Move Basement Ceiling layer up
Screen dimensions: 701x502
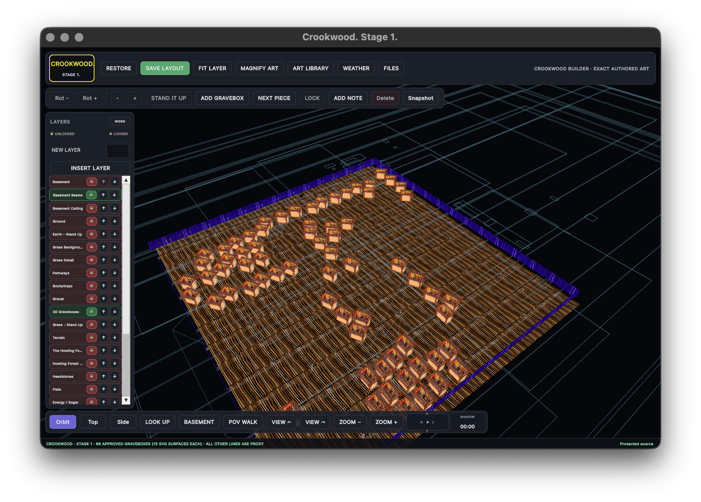103,208
